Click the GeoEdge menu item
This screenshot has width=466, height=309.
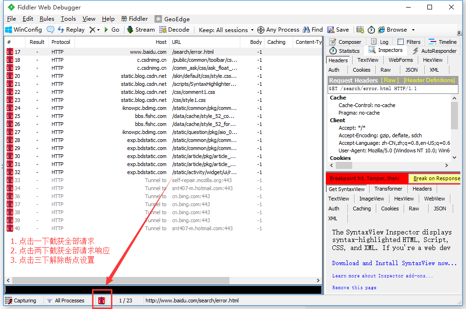point(172,19)
